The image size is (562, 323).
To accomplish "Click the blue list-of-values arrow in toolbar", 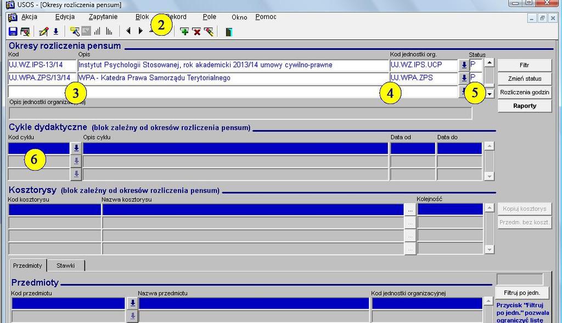I will coord(56,31).
